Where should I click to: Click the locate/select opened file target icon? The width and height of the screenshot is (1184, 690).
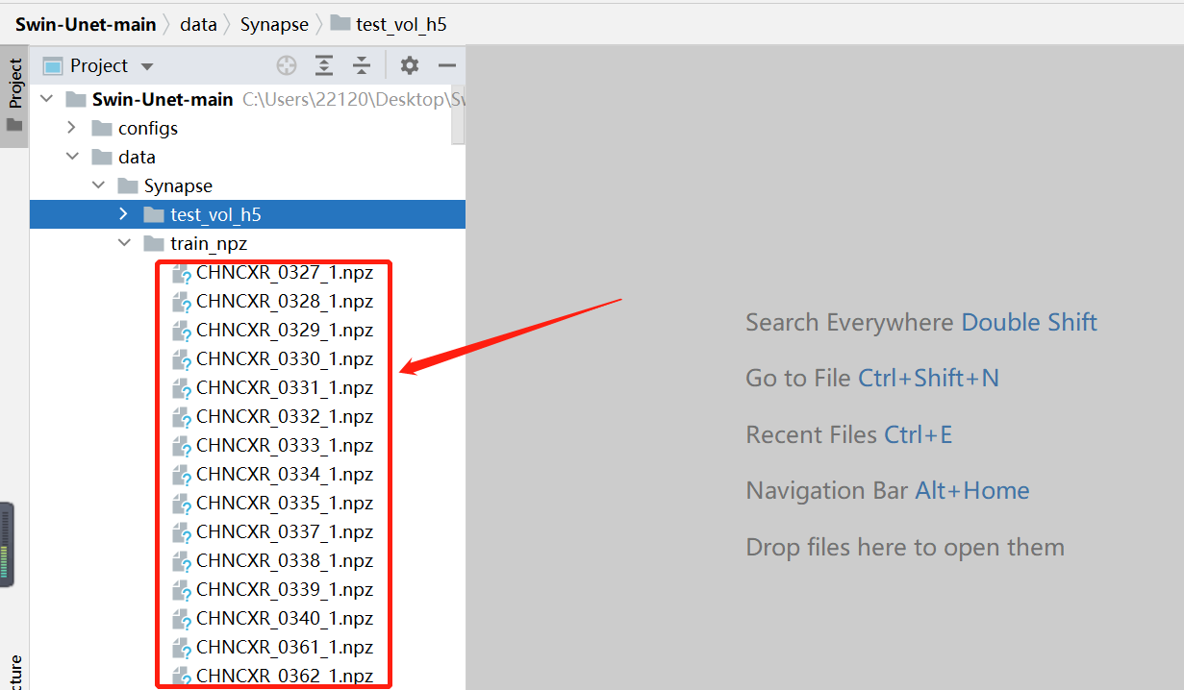point(287,65)
